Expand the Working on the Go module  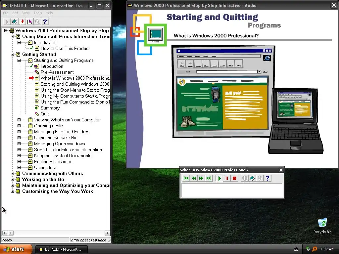[12, 179]
